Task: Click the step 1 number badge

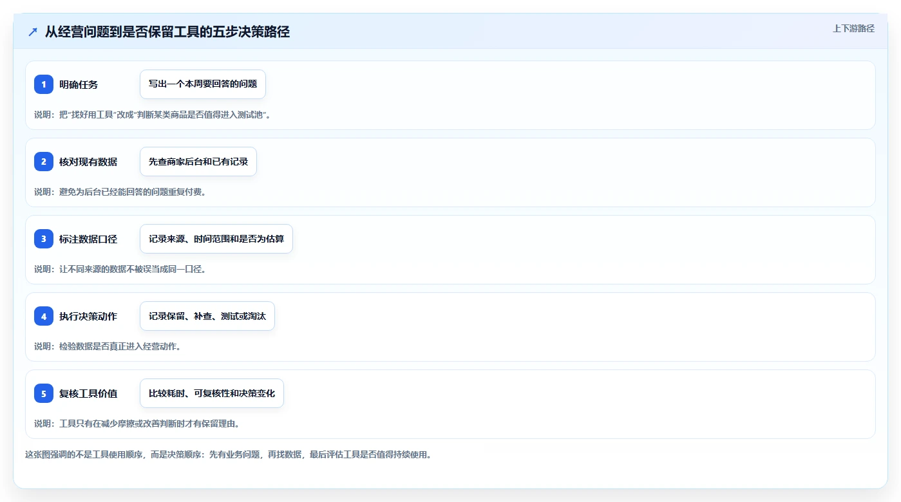Action: click(x=44, y=84)
